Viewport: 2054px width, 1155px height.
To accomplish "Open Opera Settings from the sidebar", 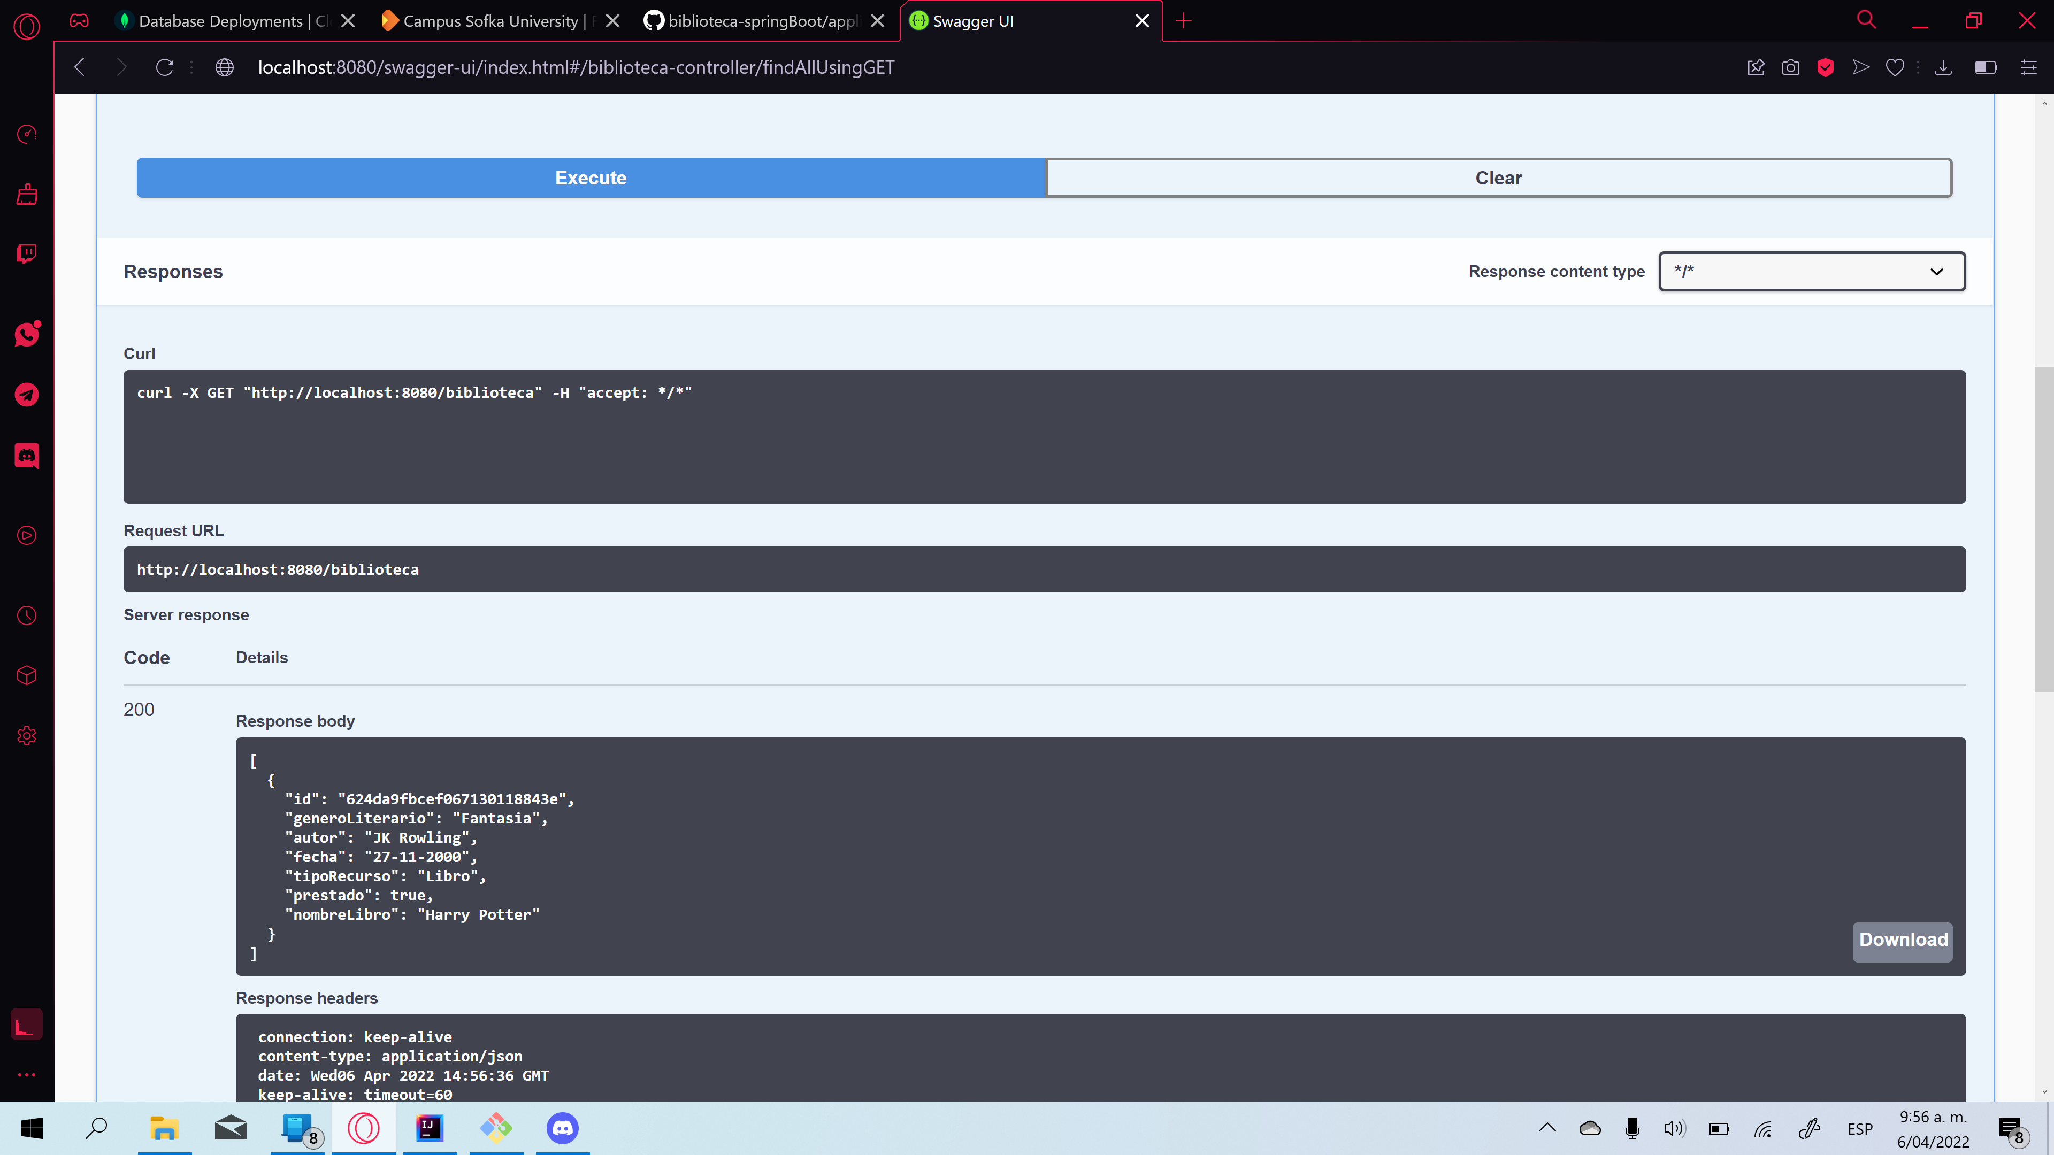I will 26,736.
